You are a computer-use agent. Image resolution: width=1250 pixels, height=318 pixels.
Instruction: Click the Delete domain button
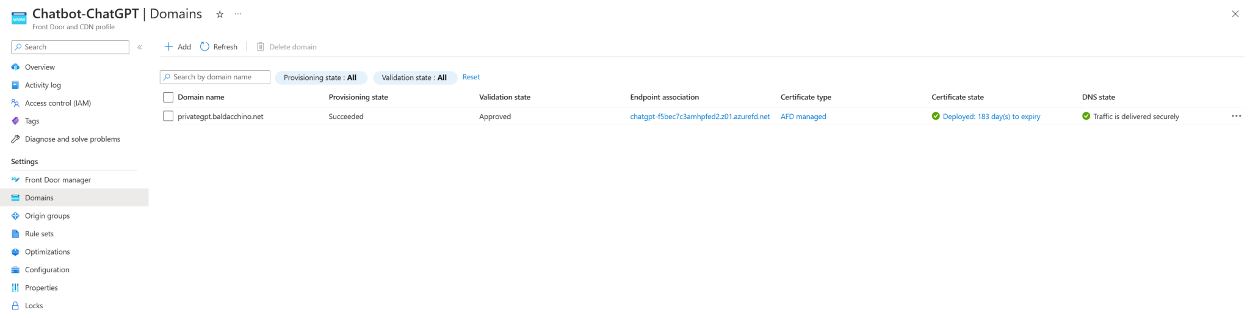coord(286,47)
